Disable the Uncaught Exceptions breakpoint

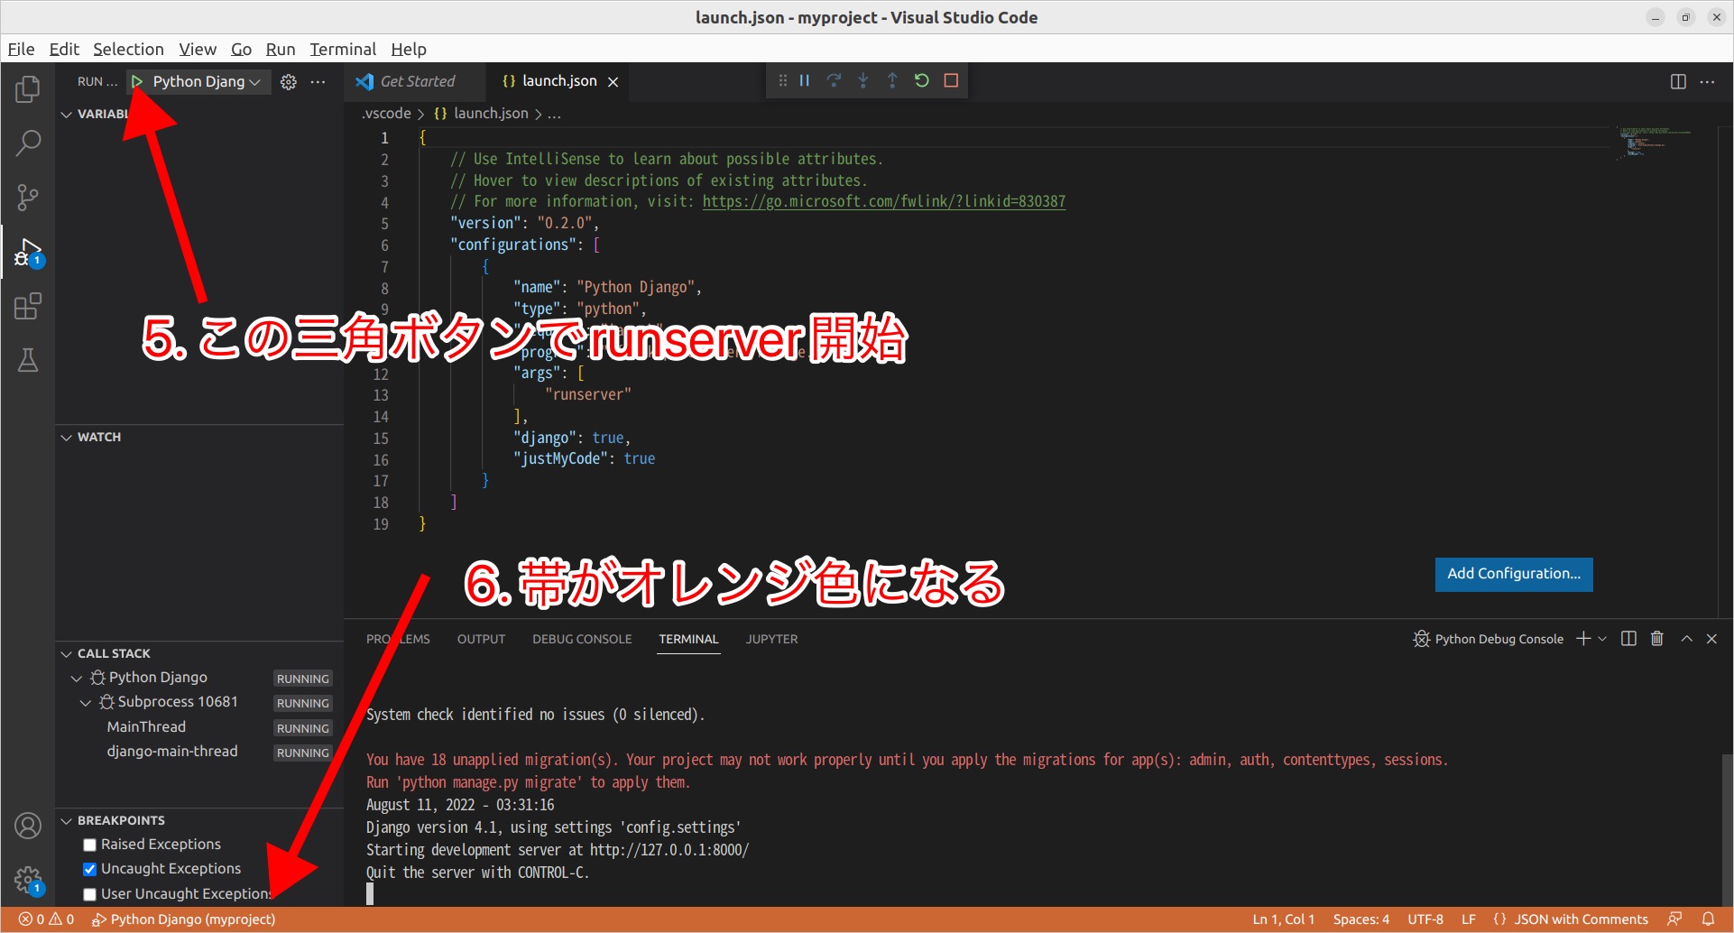[x=89, y=868]
